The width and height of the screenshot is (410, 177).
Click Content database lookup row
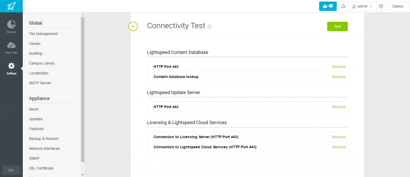[x=247, y=77]
